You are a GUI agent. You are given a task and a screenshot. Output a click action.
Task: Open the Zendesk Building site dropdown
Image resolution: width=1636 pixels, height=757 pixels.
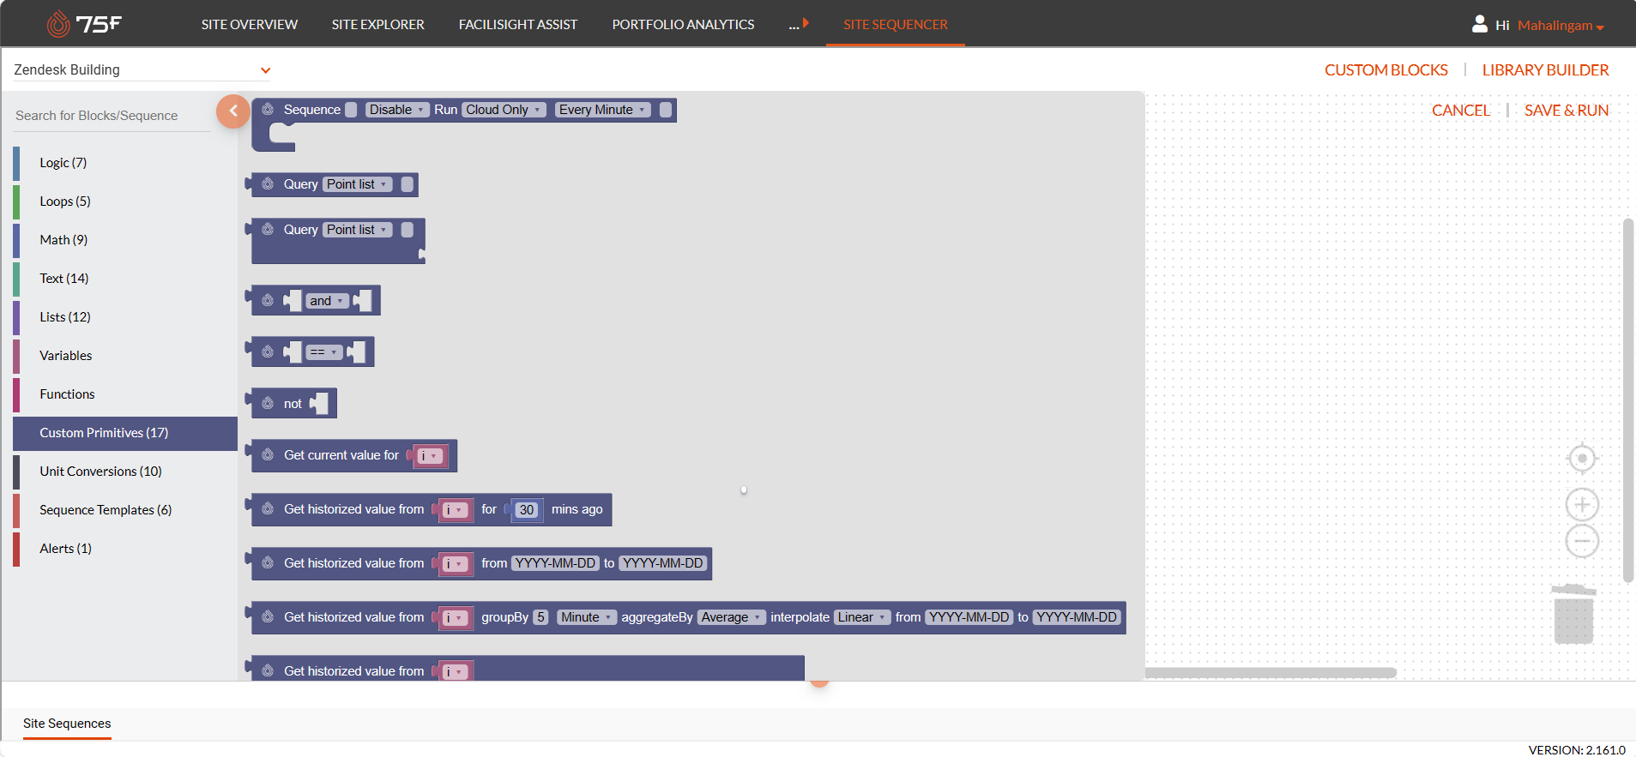265,70
